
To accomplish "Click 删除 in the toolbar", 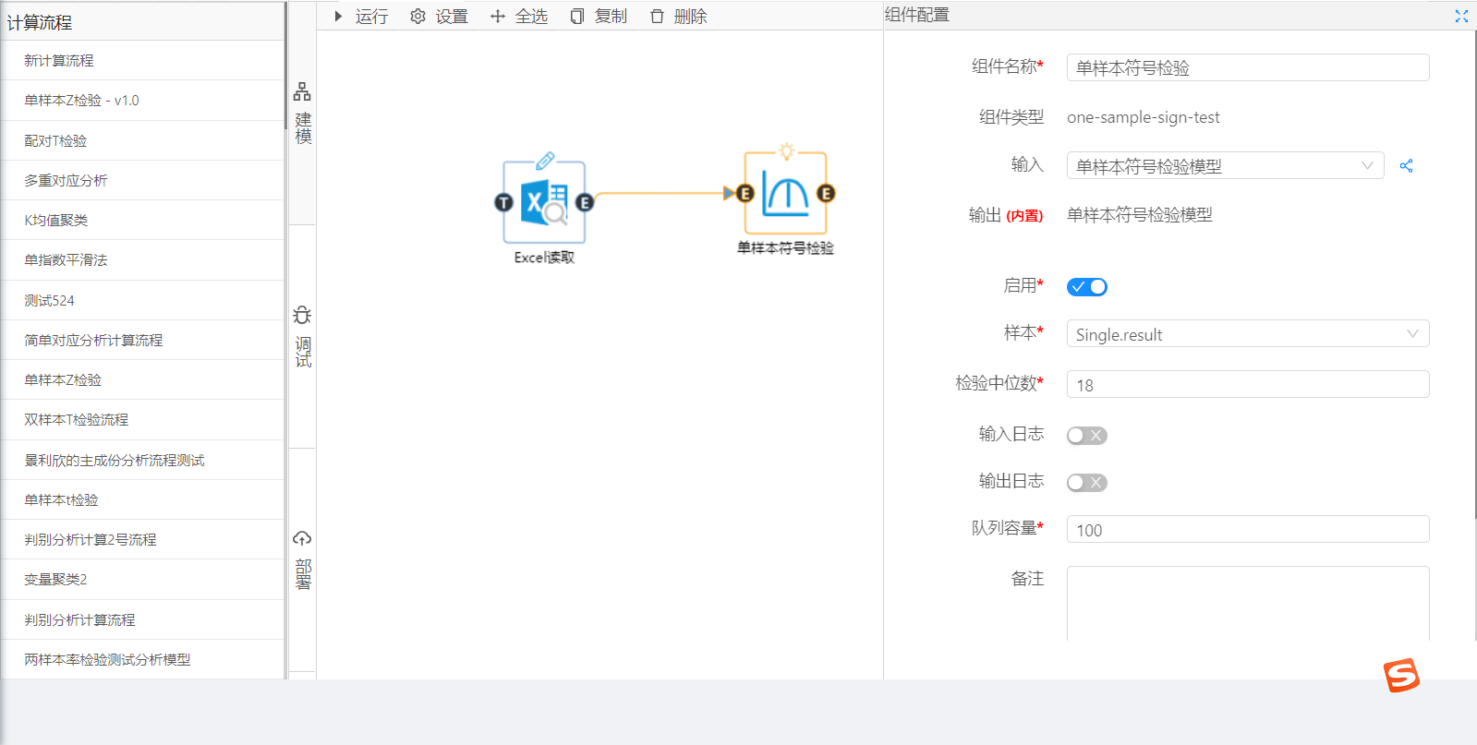I will [679, 17].
